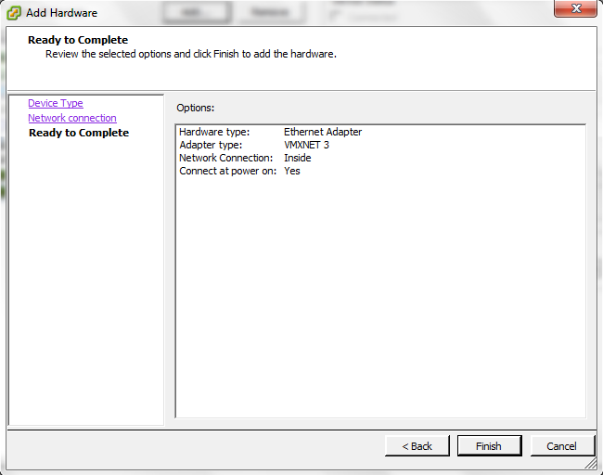Click the Yes value for power on

292,171
